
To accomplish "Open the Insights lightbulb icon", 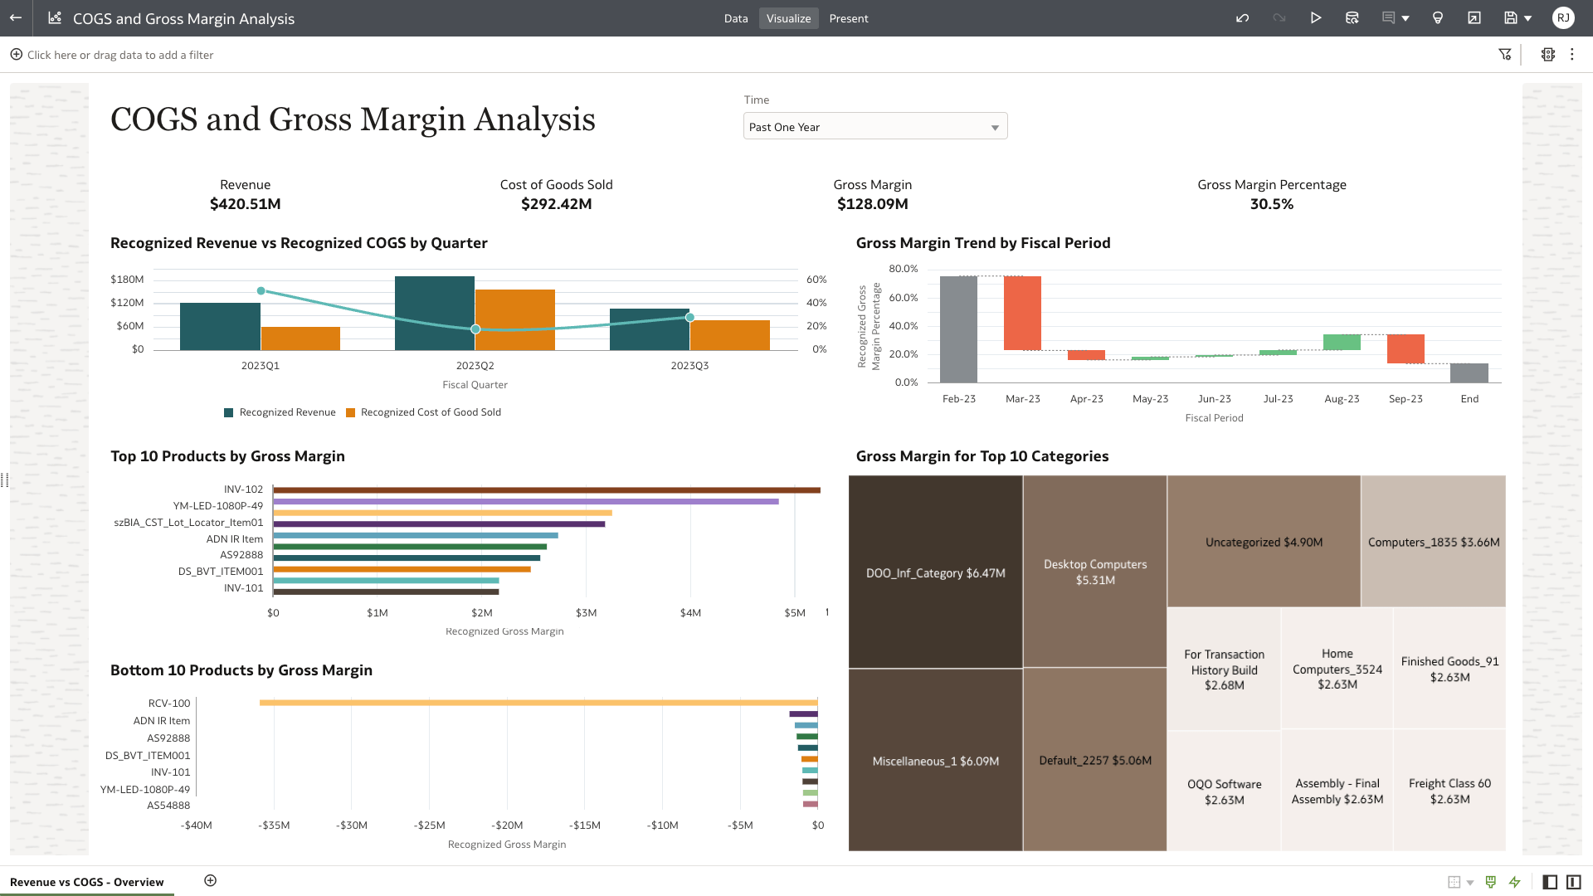I will (x=1438, y=17).
